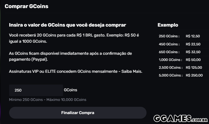Click the GCoins label beside the input
The image size is (209, 124).
[70, 90]
